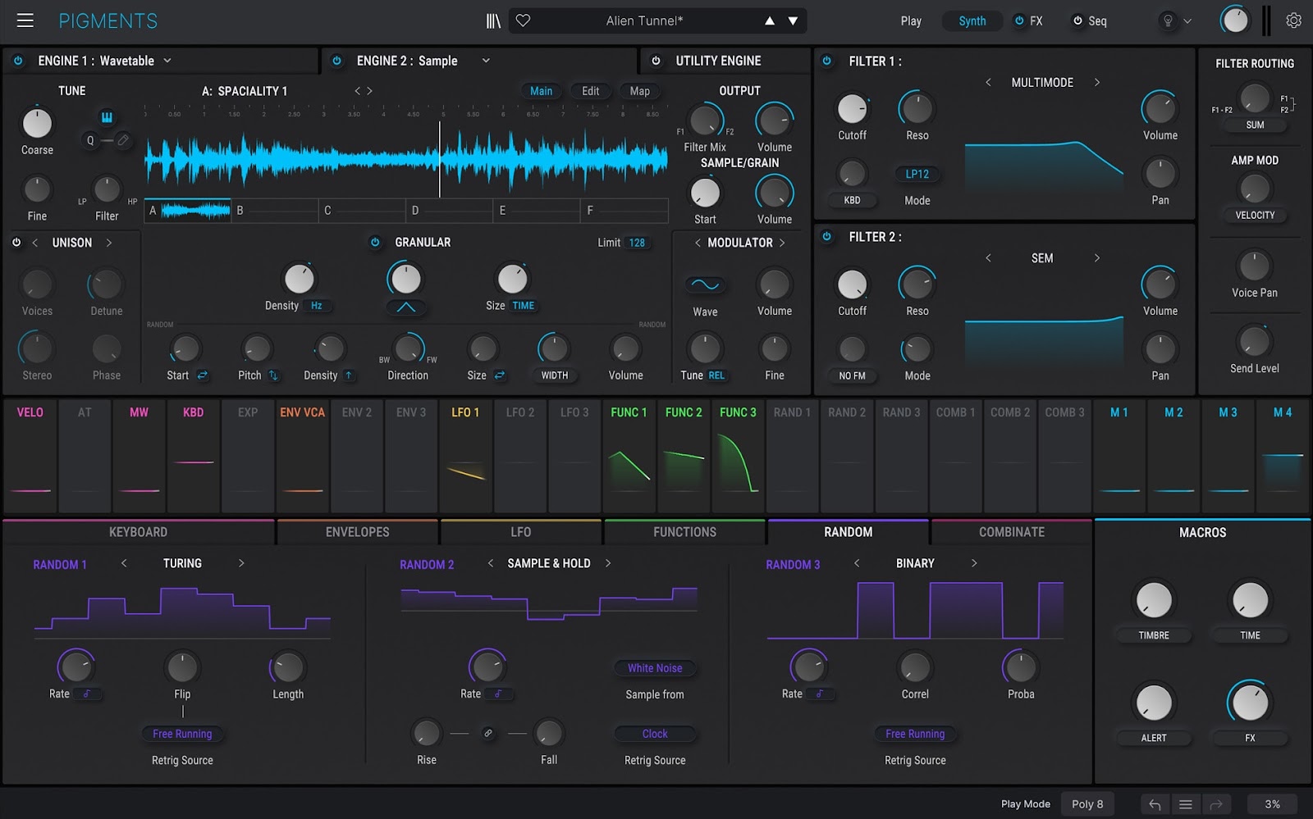Click the sync note icon beside Random 3 Rate
The height and width of the screenshot is (819, 1313).
coord(820,694)
